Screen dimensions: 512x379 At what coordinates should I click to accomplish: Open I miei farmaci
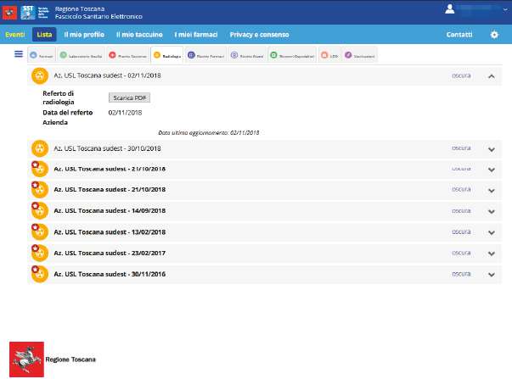[196, 35]
